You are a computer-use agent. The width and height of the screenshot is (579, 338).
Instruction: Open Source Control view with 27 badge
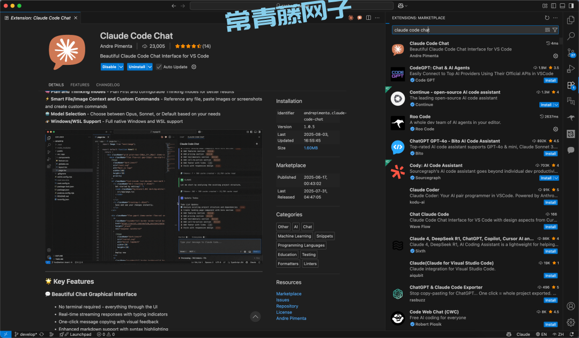point(571,53)
